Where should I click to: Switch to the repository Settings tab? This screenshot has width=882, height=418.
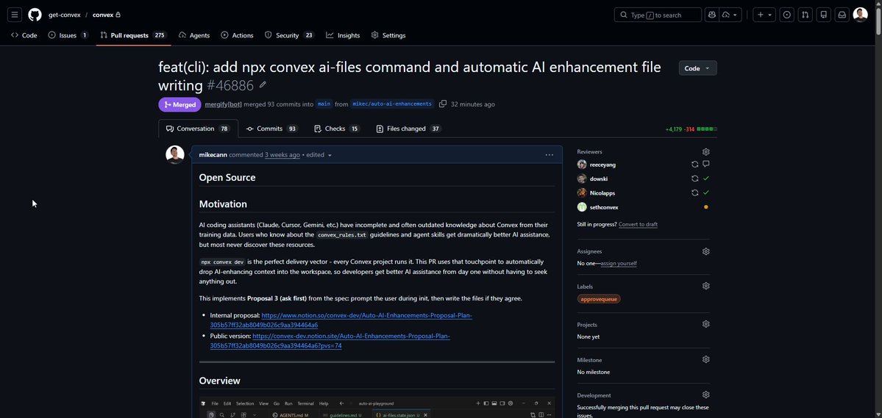tap(388, 35)
